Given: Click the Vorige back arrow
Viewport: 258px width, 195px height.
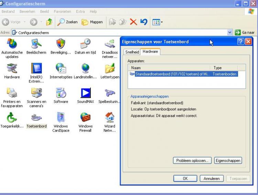Looking at the screenshot, I should pos(6,22).
